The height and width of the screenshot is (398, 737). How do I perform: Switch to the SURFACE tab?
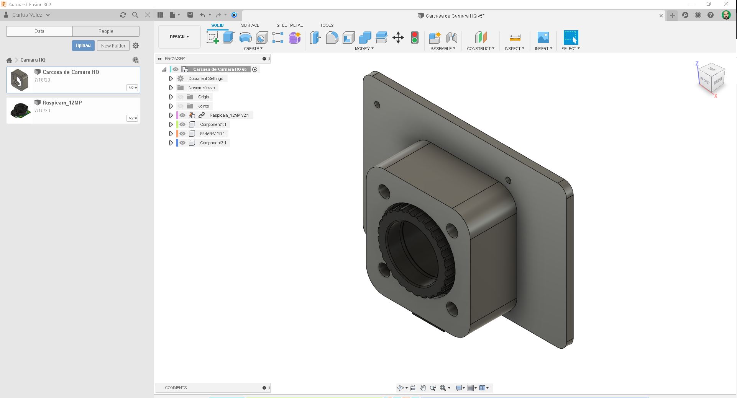coord(250,25)
